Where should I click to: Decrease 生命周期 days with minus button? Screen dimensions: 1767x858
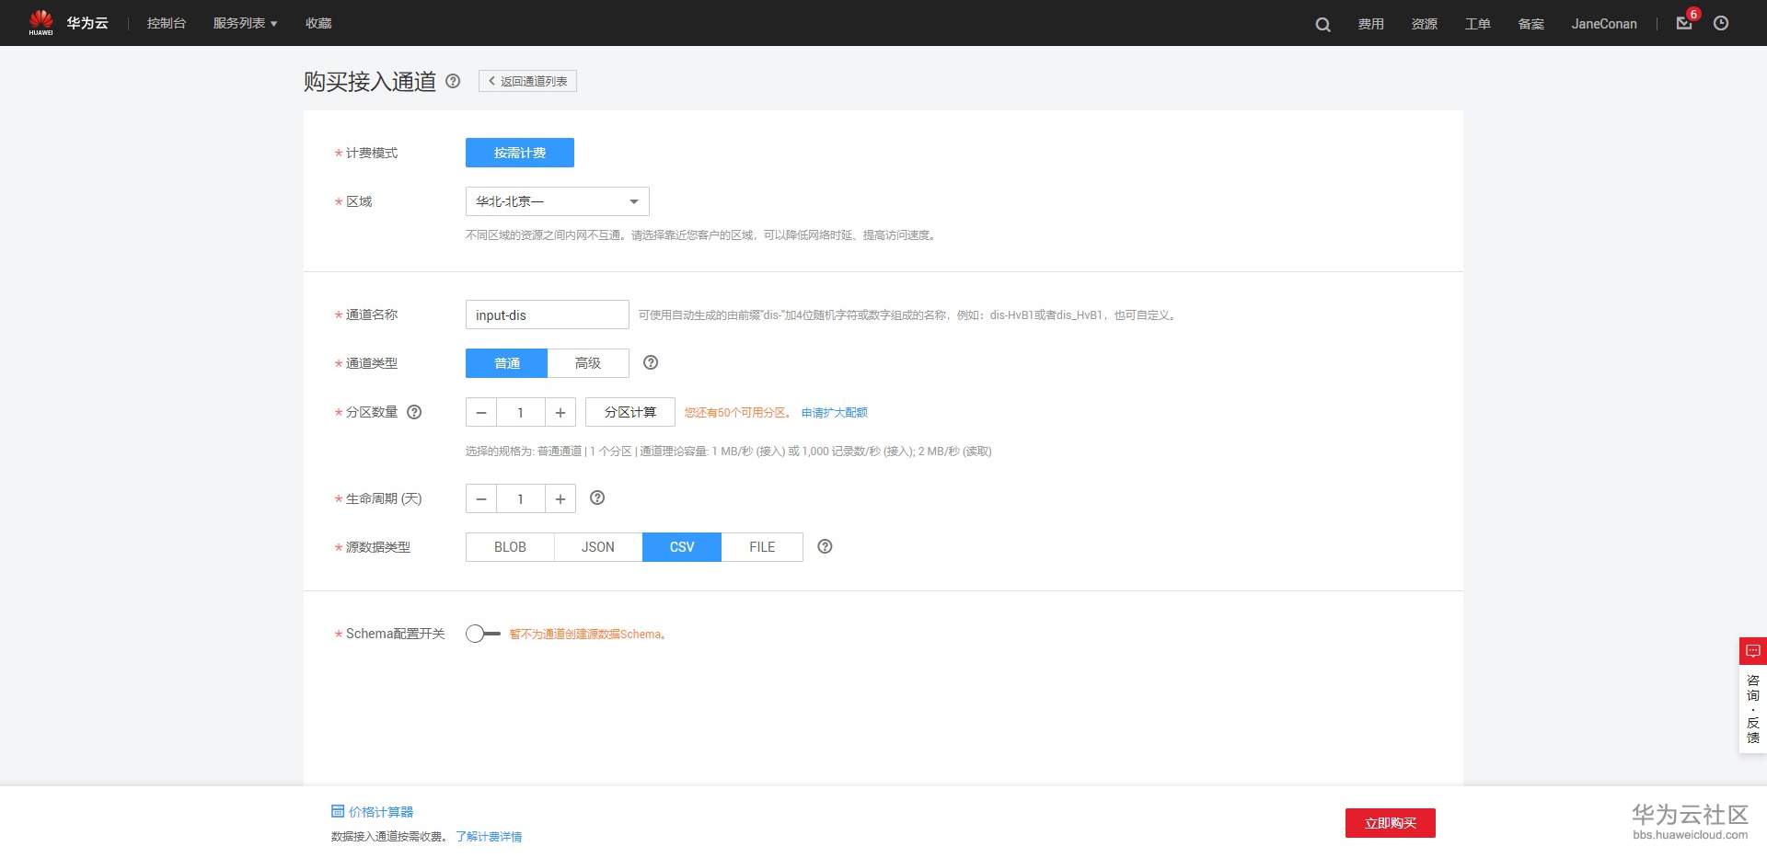click(x=481, y=498)
